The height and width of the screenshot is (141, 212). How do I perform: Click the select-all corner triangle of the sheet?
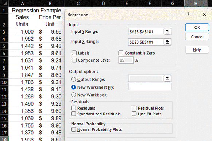(4, 3)
